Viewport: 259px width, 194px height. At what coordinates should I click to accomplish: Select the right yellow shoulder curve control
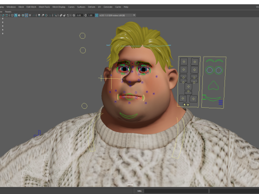[179, 138]
